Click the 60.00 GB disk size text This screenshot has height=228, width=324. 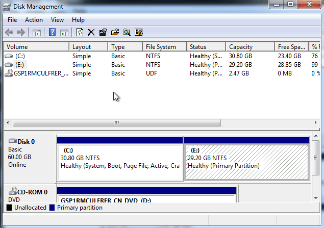(19, 157)
